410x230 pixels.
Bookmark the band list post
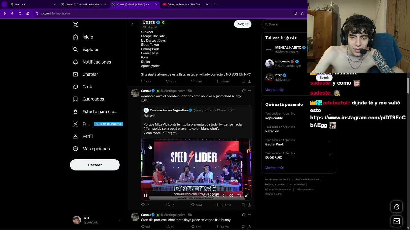tap(243, 81)
